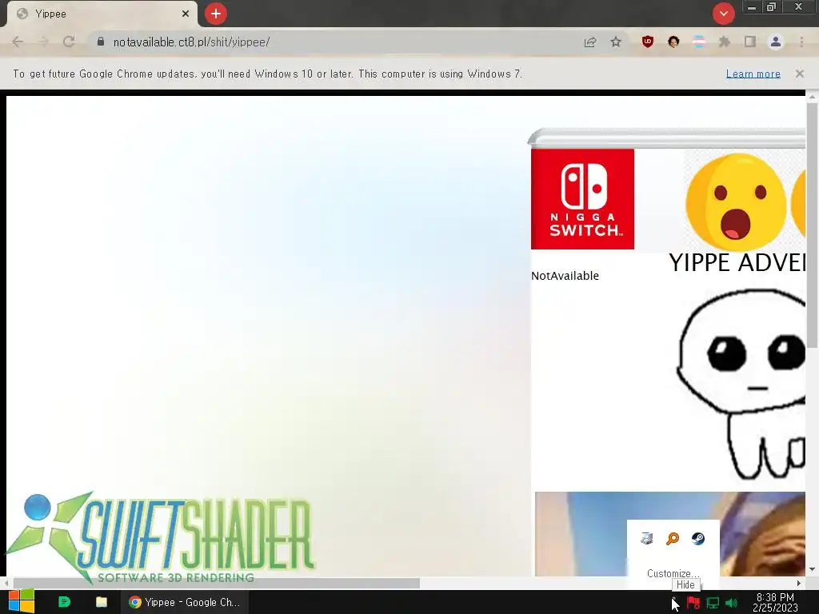Click the horizontal page scrollbar thumb

pyautogui.click(x=216, y=583)
